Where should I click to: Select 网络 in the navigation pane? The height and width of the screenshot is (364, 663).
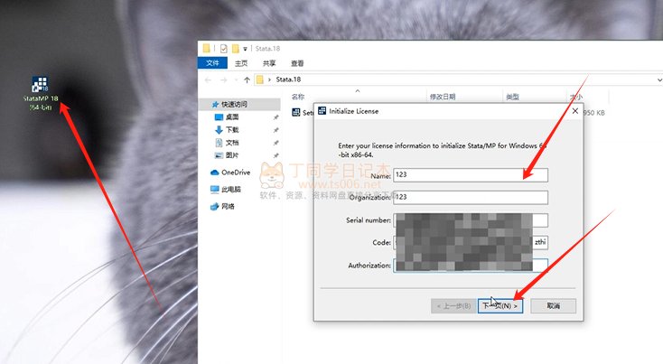click(222, 206)
